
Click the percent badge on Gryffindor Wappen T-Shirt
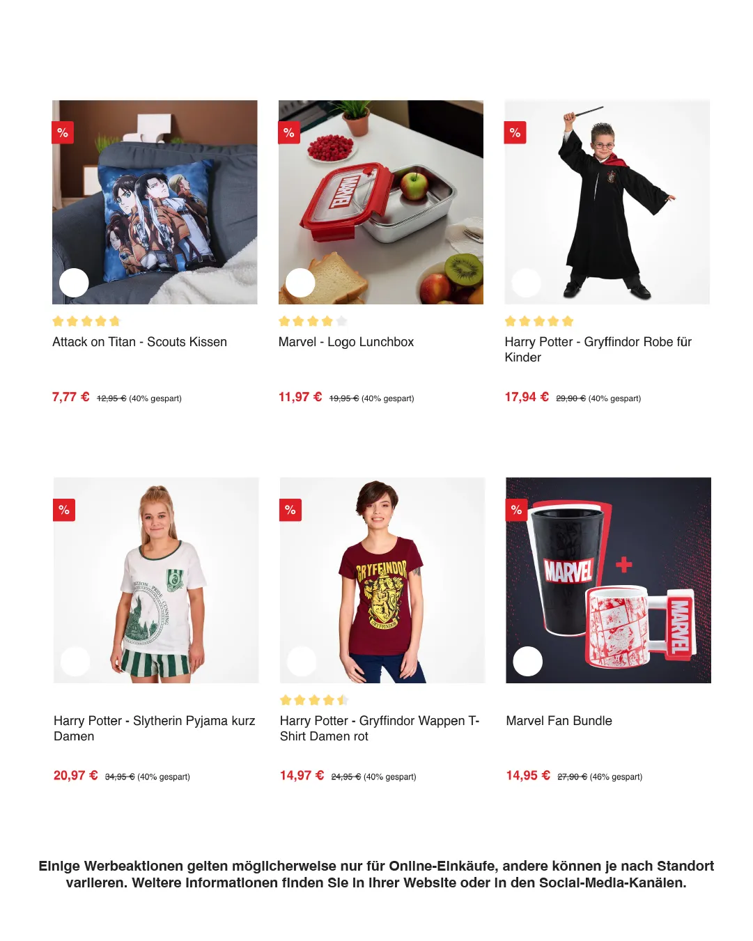click(290, 510)
